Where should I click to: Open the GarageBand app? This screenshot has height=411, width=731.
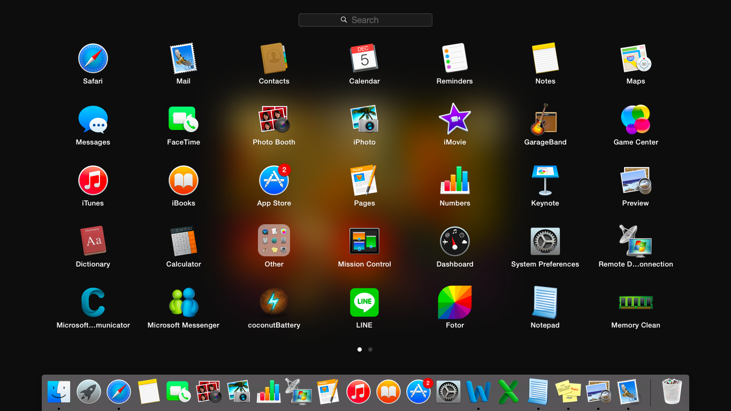point(545,119)
